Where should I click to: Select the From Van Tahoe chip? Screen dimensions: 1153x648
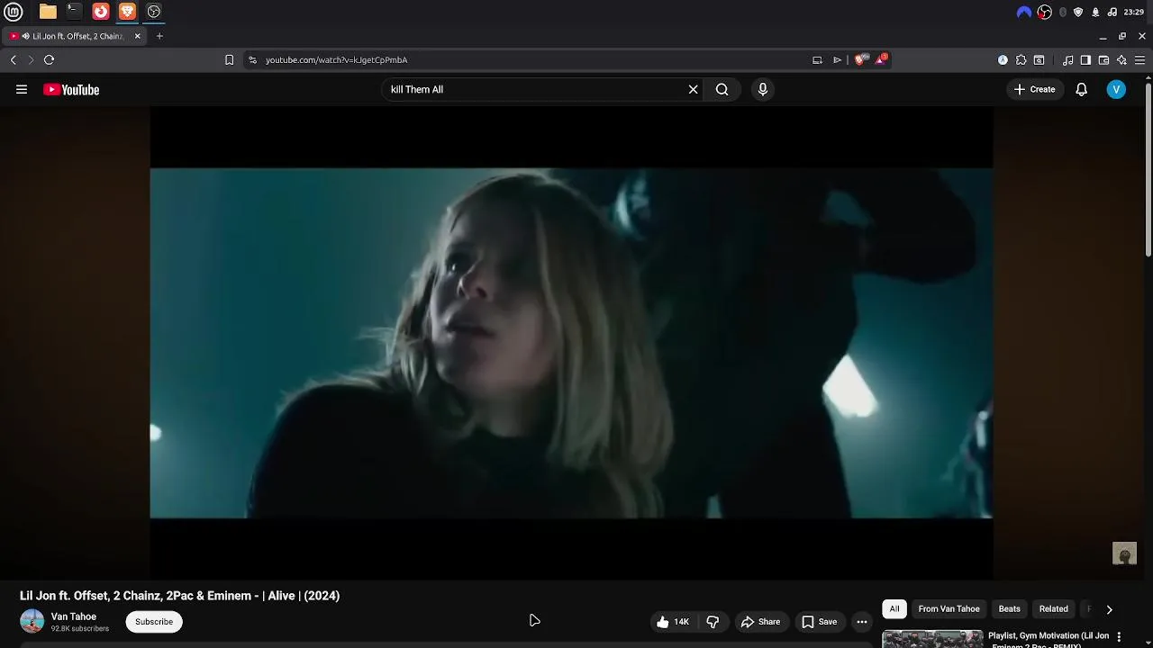[x=949, y=609]
